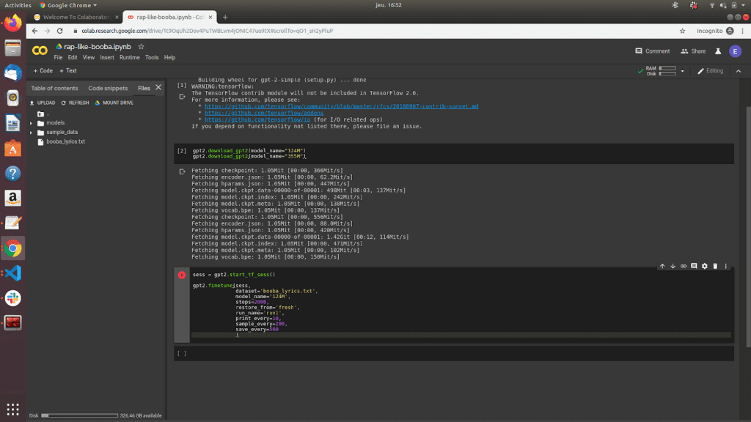
Task: Open cell settings gear
Action: (705, 266)
